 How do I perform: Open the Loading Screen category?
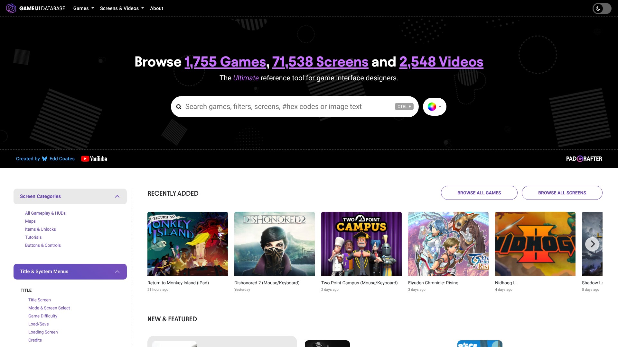point(43,332)
